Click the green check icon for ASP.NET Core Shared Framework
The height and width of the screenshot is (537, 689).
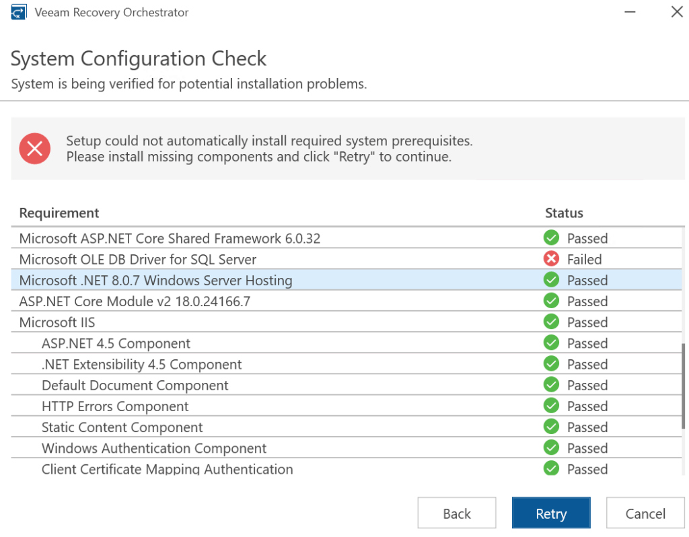(551, 238)
